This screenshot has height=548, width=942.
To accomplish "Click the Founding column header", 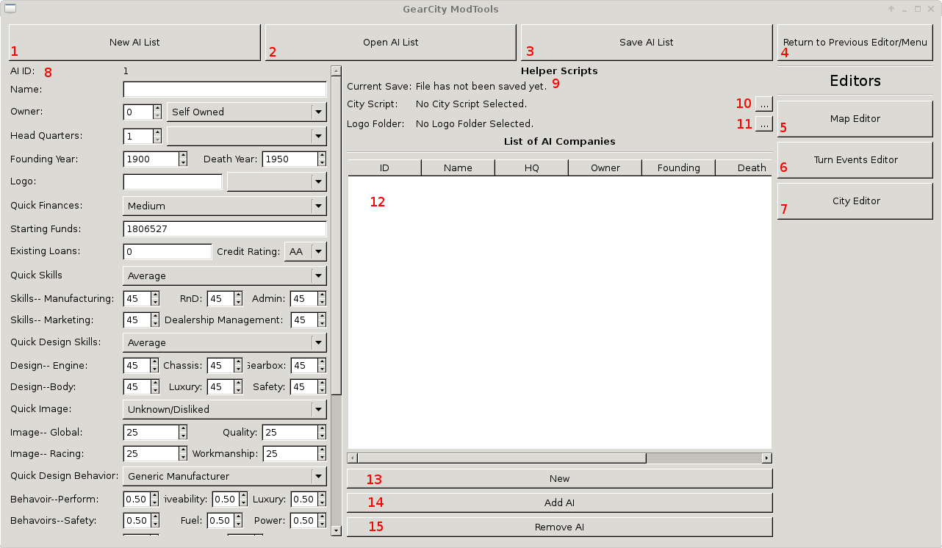I will pos(678,167).
